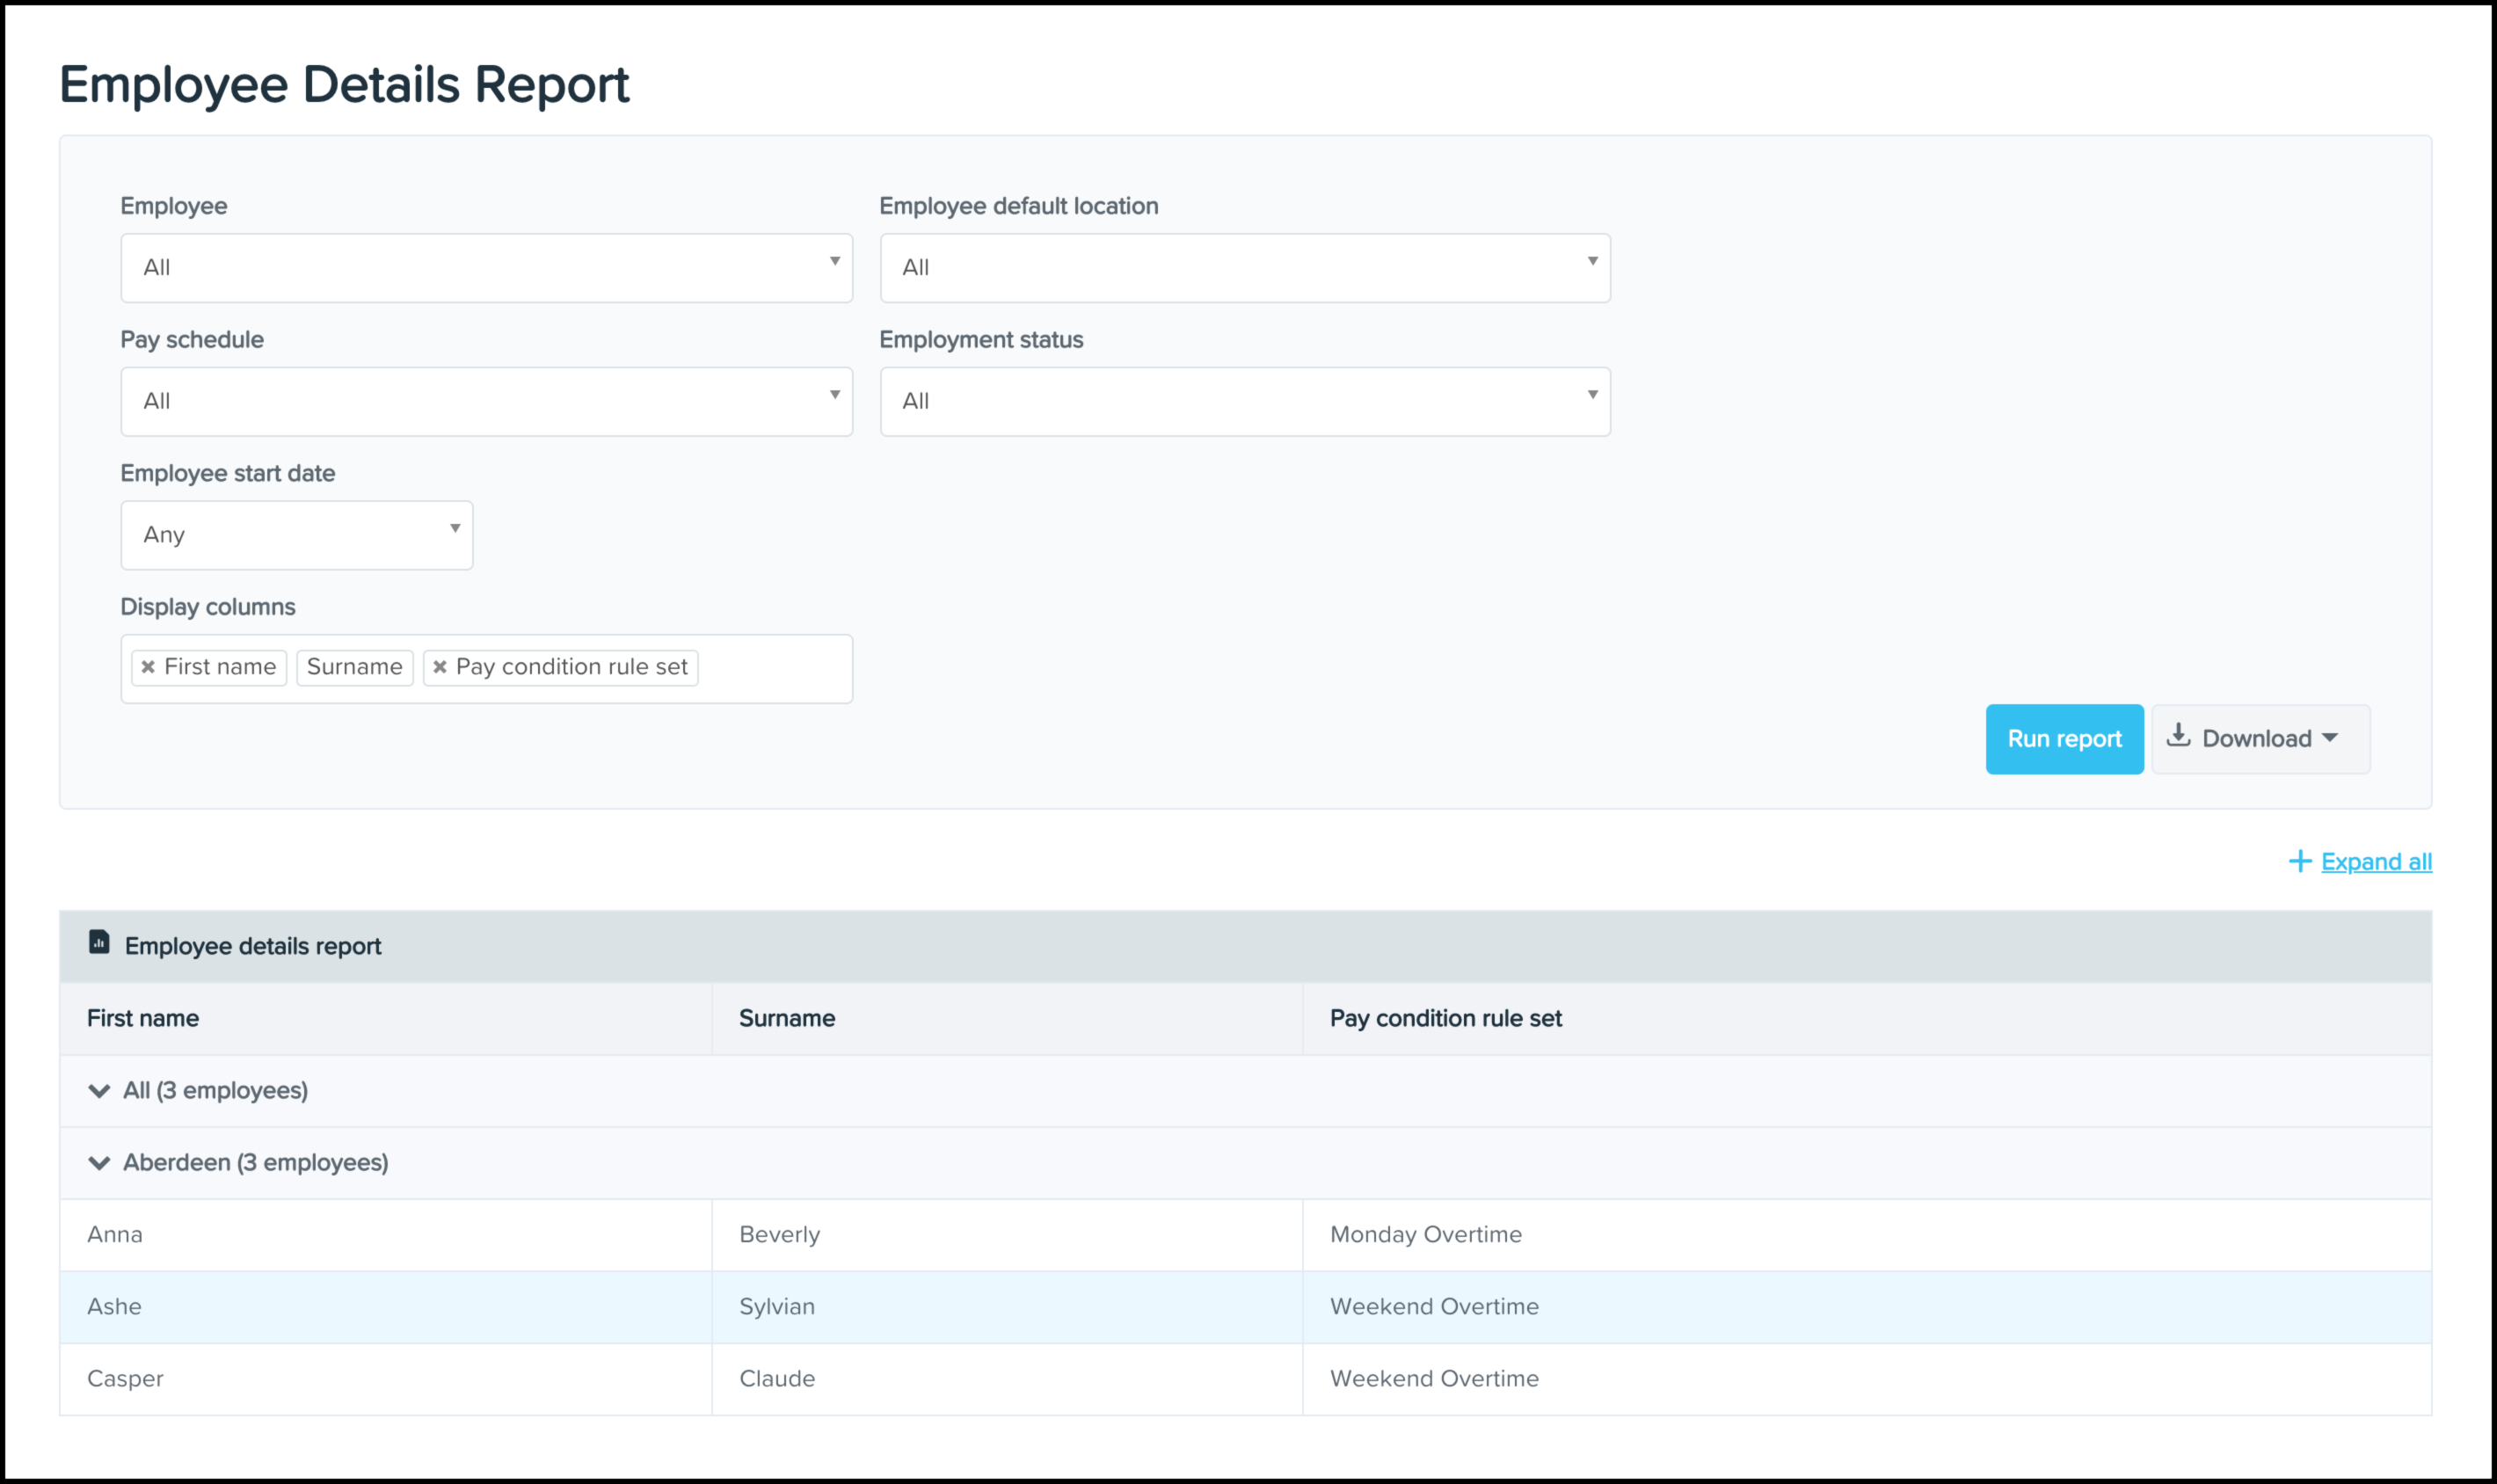Click the report document icon in header

[99, 942]
